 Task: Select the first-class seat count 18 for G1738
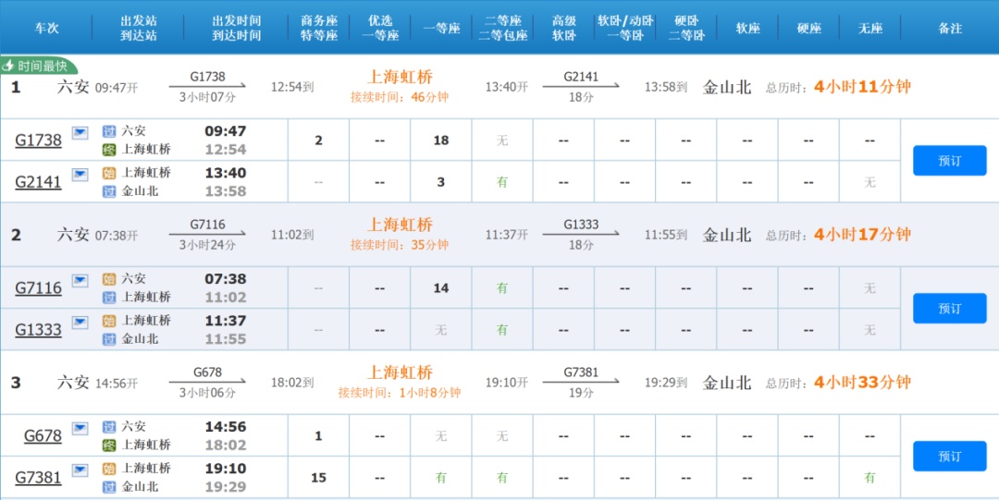(441, 140)
